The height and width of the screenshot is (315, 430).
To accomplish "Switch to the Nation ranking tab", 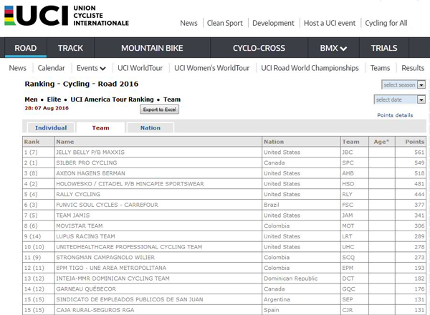I will tap(150, 127).
